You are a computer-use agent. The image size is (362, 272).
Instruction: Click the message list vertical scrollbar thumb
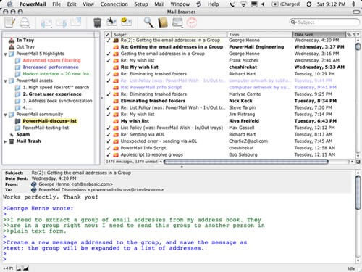pyautogui.click(x=358, y=46)
